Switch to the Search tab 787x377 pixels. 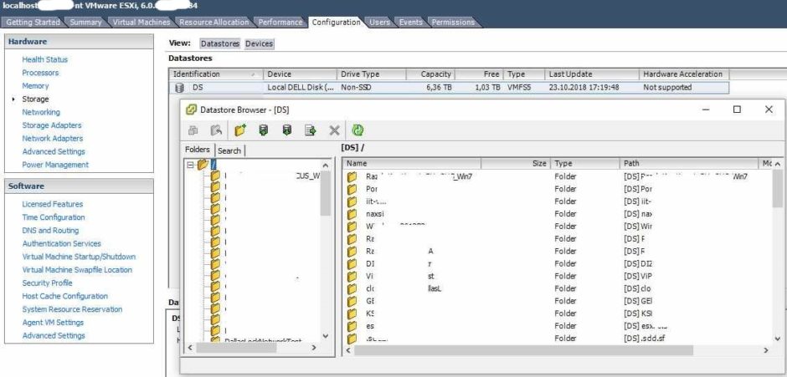click(229, 150)
